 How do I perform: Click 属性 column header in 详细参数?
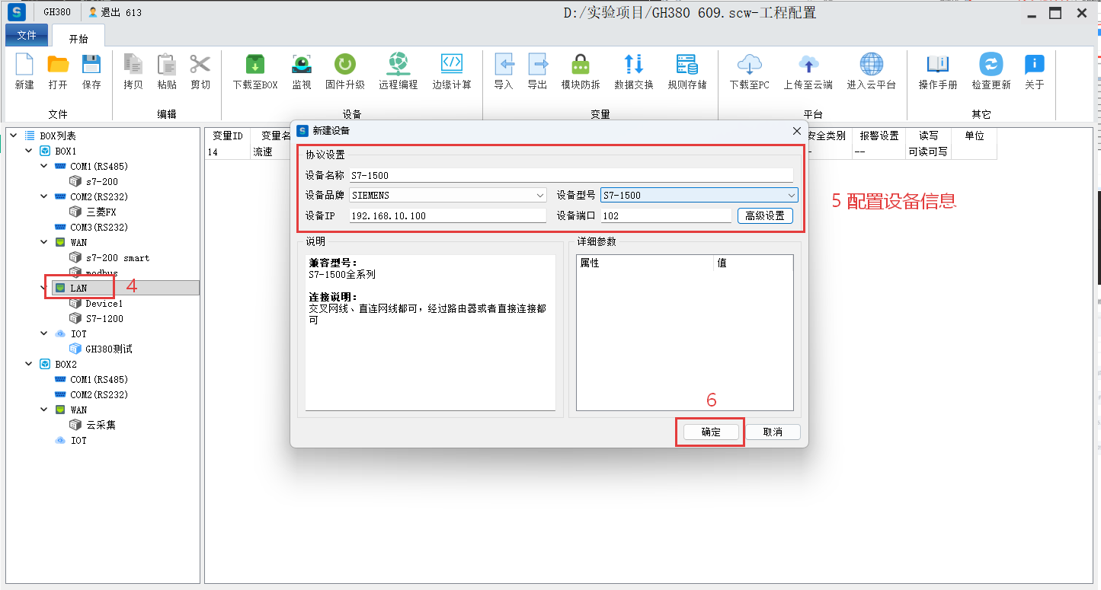[x=645, y=263]
